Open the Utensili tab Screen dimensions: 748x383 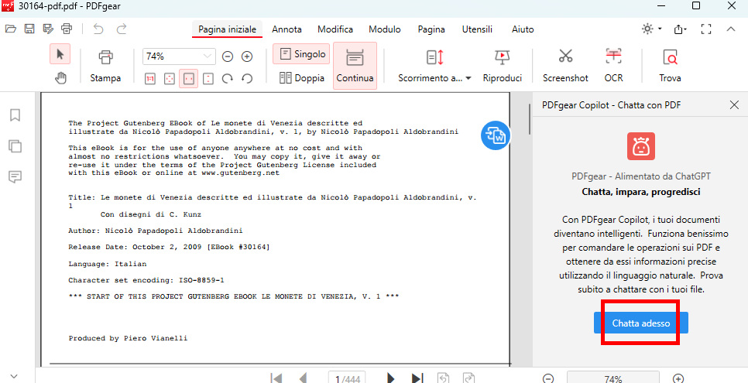477,29
